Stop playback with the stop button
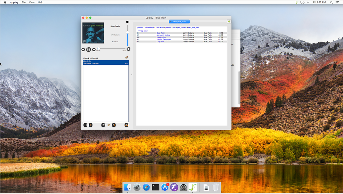 (128, 49)
